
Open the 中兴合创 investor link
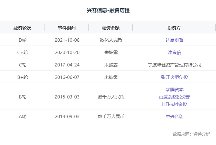click(x=174, y=117)
